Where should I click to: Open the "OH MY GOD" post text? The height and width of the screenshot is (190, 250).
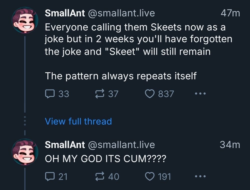[105, 159]
